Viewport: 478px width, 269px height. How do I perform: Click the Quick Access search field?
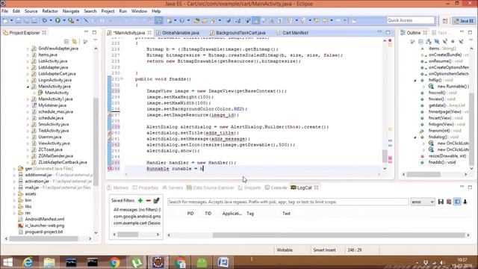[410, 20]
